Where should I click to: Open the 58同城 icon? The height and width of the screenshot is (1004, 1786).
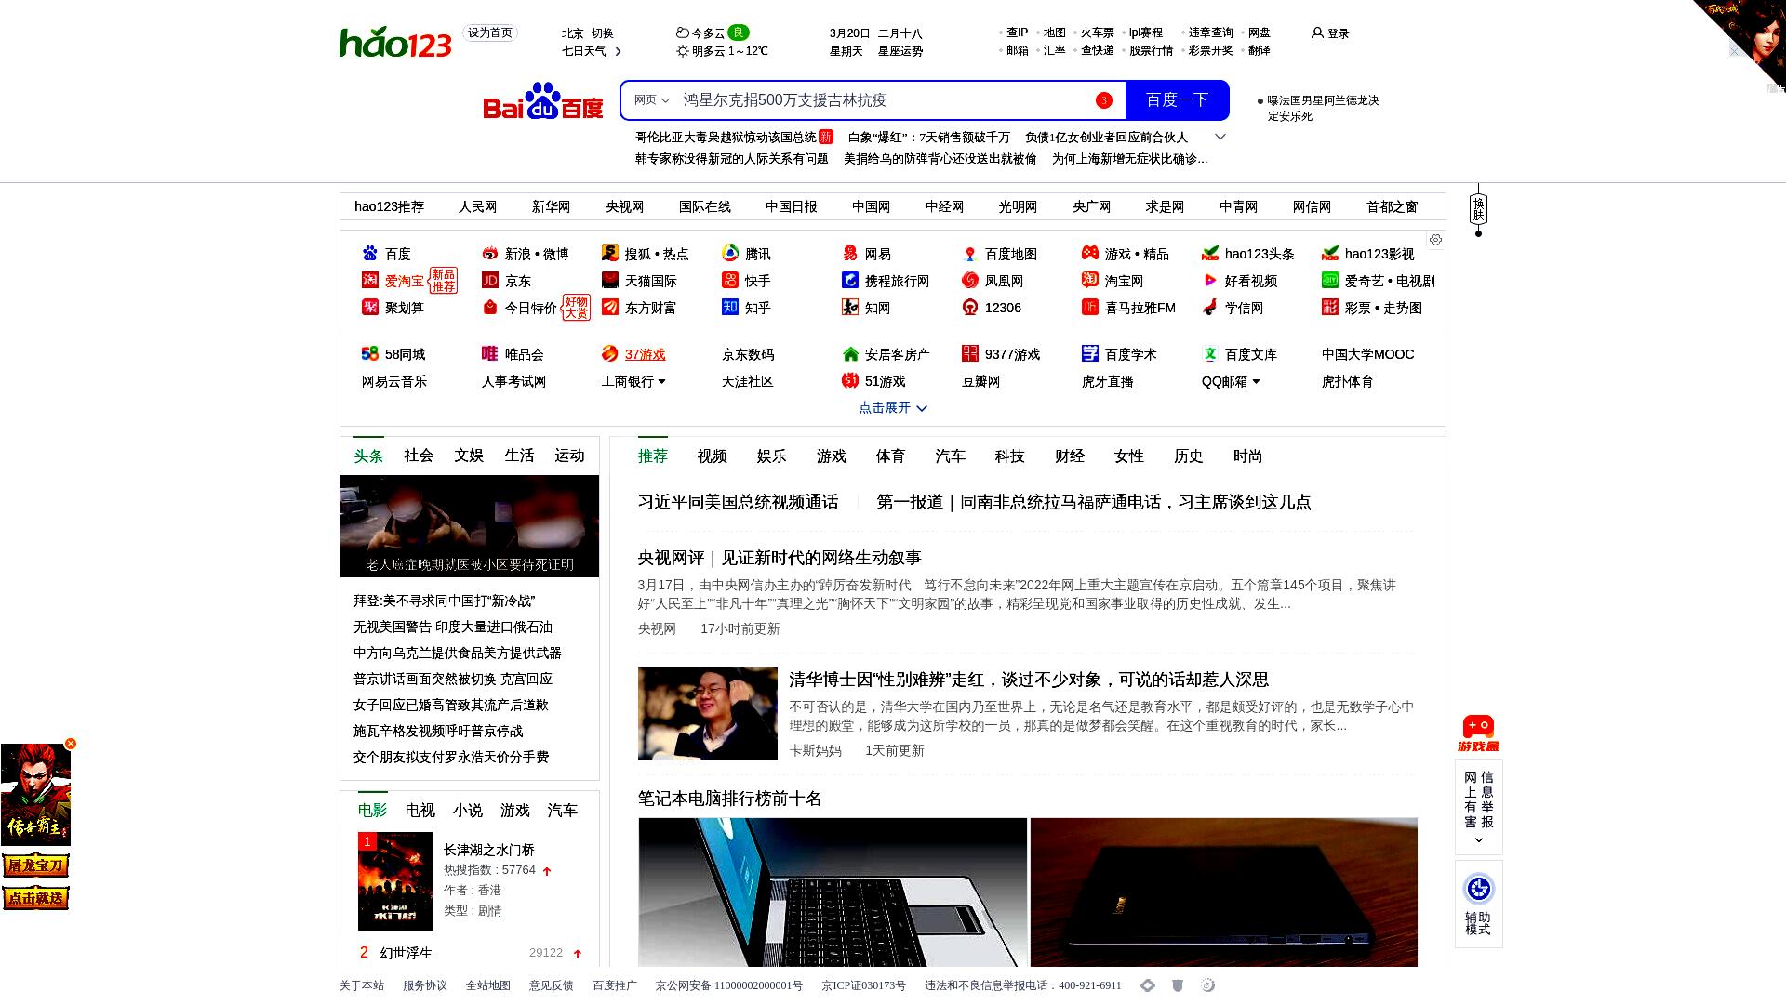pyautogui.click(x=370, y=353)
